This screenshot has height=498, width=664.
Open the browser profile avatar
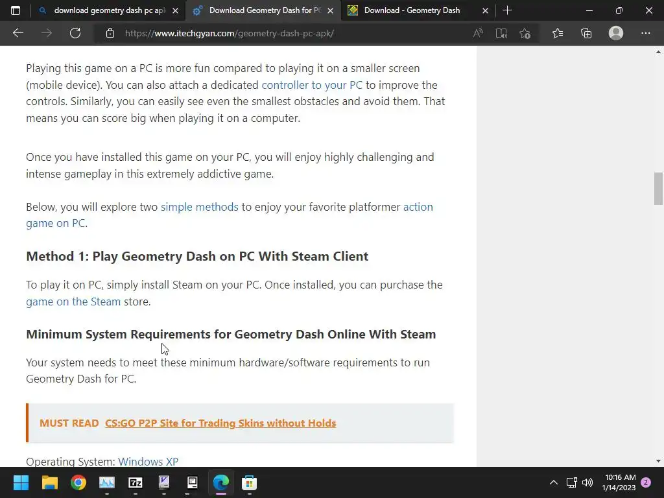616,33
